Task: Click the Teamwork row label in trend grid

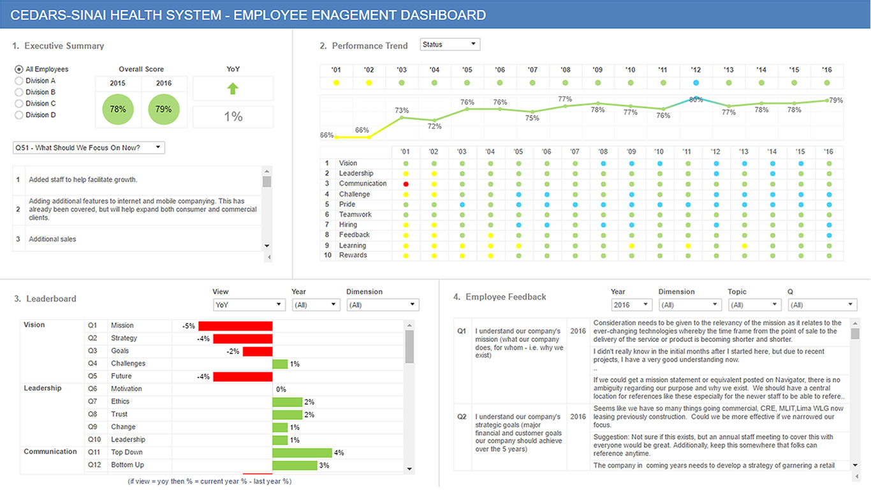Action: point(355,214)
